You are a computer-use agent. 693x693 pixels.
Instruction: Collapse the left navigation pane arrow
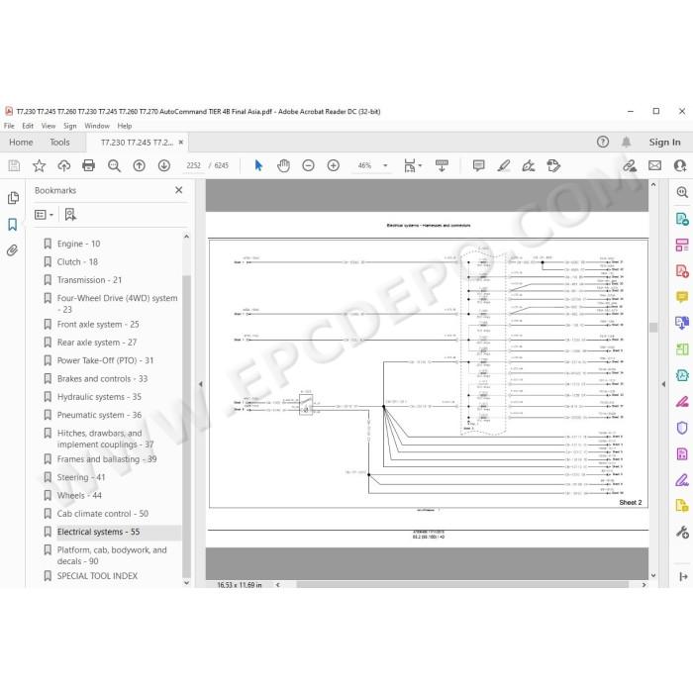(x=200, y=384)
